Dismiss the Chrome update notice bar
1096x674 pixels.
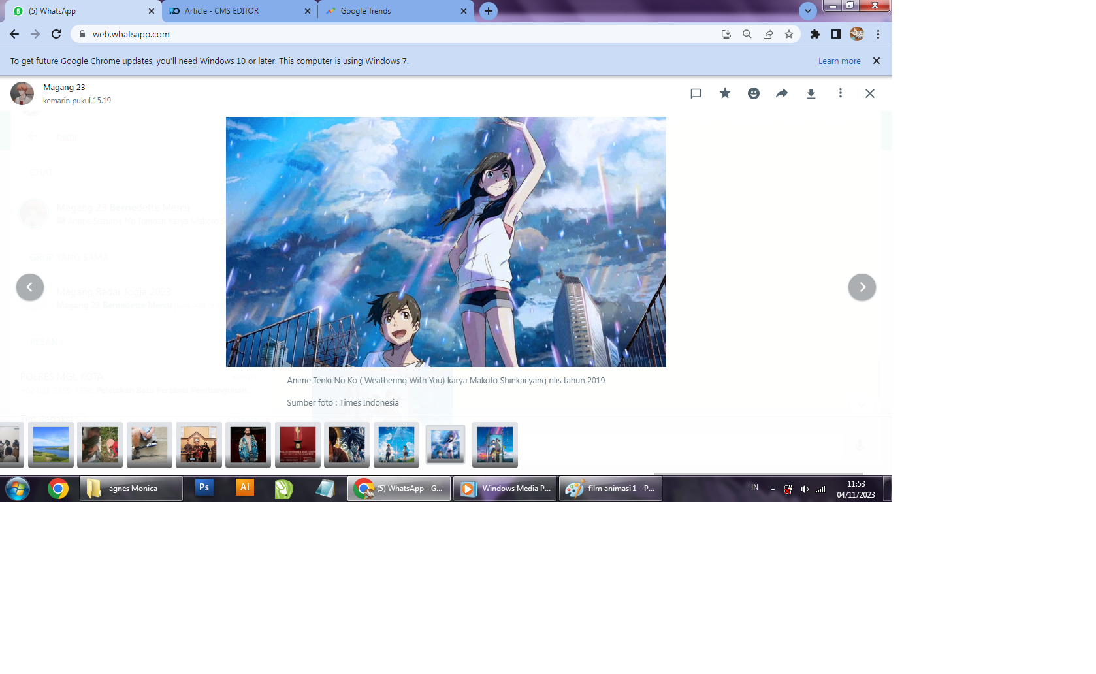coord(877,61)
